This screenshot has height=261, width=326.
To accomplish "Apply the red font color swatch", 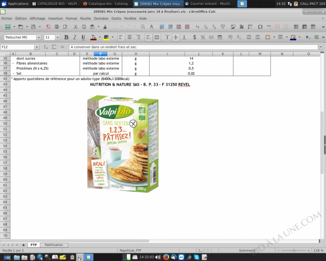I will point(93,37).
